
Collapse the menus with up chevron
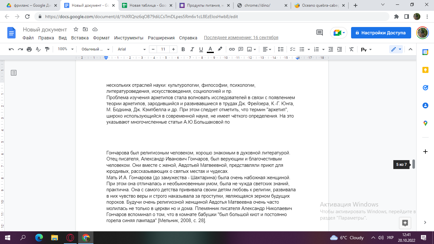(410, 49)
